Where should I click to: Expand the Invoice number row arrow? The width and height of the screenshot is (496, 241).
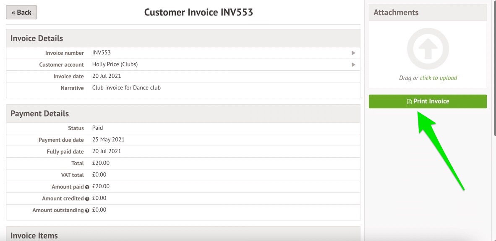[353, 53]
